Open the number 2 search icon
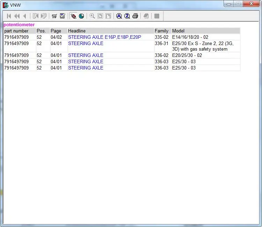 pyautogui.click(x=127, y=16)
